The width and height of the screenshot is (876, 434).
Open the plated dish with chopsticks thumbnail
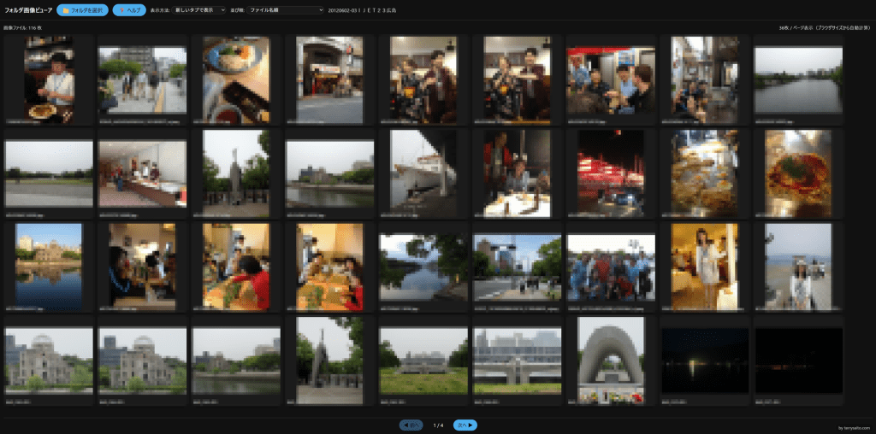coord(235,80)
